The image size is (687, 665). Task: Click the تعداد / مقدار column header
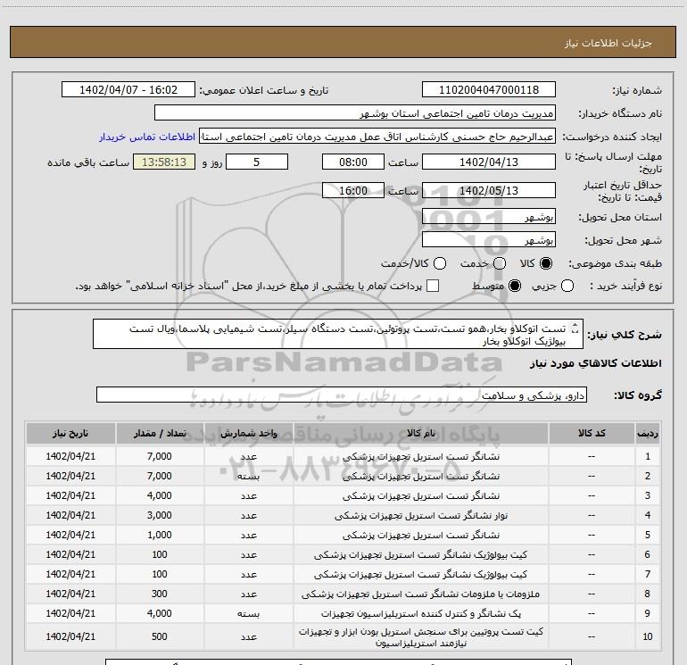pyautogui.click(x=160, y=433)
